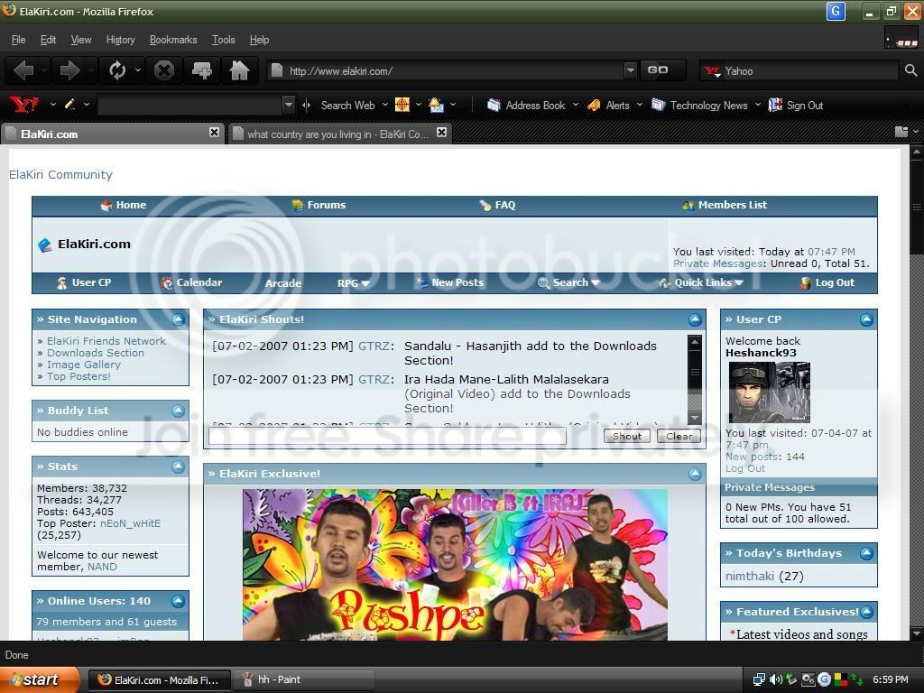
Task: Go back with the left arrow icon
Action: pyautogui.click(x=23, y=70)
